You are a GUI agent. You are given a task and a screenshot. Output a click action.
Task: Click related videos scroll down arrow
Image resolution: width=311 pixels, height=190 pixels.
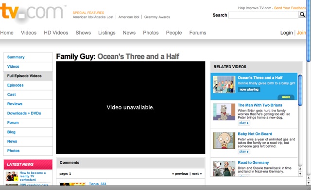(300, 174)
